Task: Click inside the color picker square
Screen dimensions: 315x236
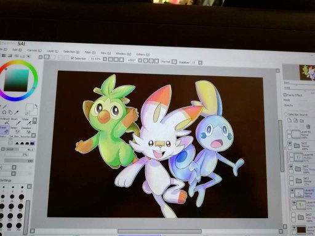Action: pyautogui.click(x=17, y=81)
